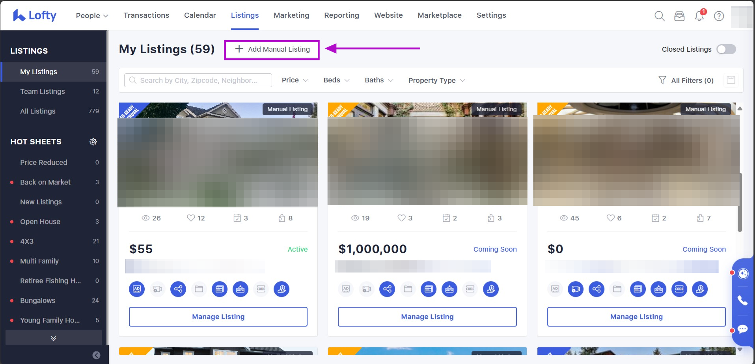Expand the Price filter dropdown
This screenshot has height=364, width=755.
point(295,80)
